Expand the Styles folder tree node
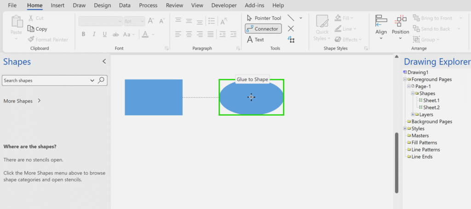The image size is (471, 209). point(405,129)
